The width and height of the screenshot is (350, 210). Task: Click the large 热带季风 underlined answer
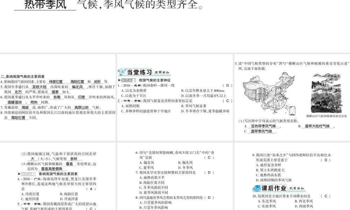[x=45, y=5]
